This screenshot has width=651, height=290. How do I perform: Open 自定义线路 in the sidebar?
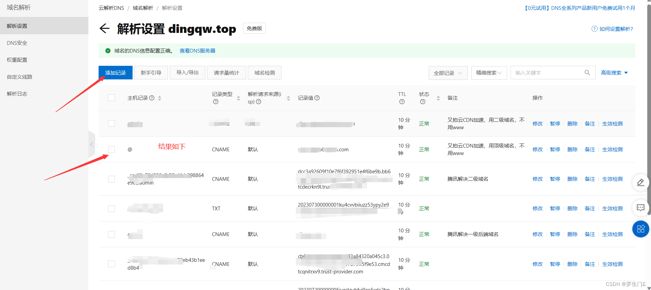(x=44, y=77)
